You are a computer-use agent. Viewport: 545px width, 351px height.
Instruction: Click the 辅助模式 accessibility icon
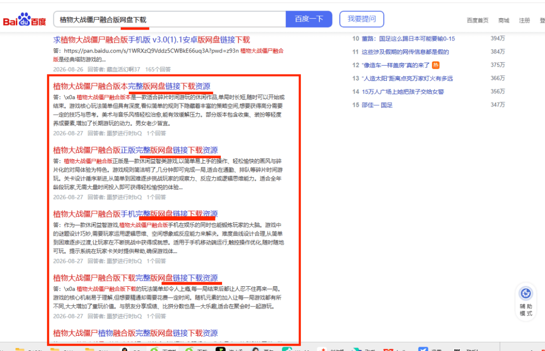(526, 293)
